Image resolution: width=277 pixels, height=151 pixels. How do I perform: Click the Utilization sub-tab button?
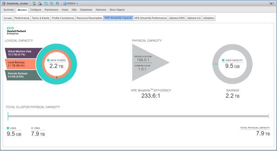tap(209, 18)
